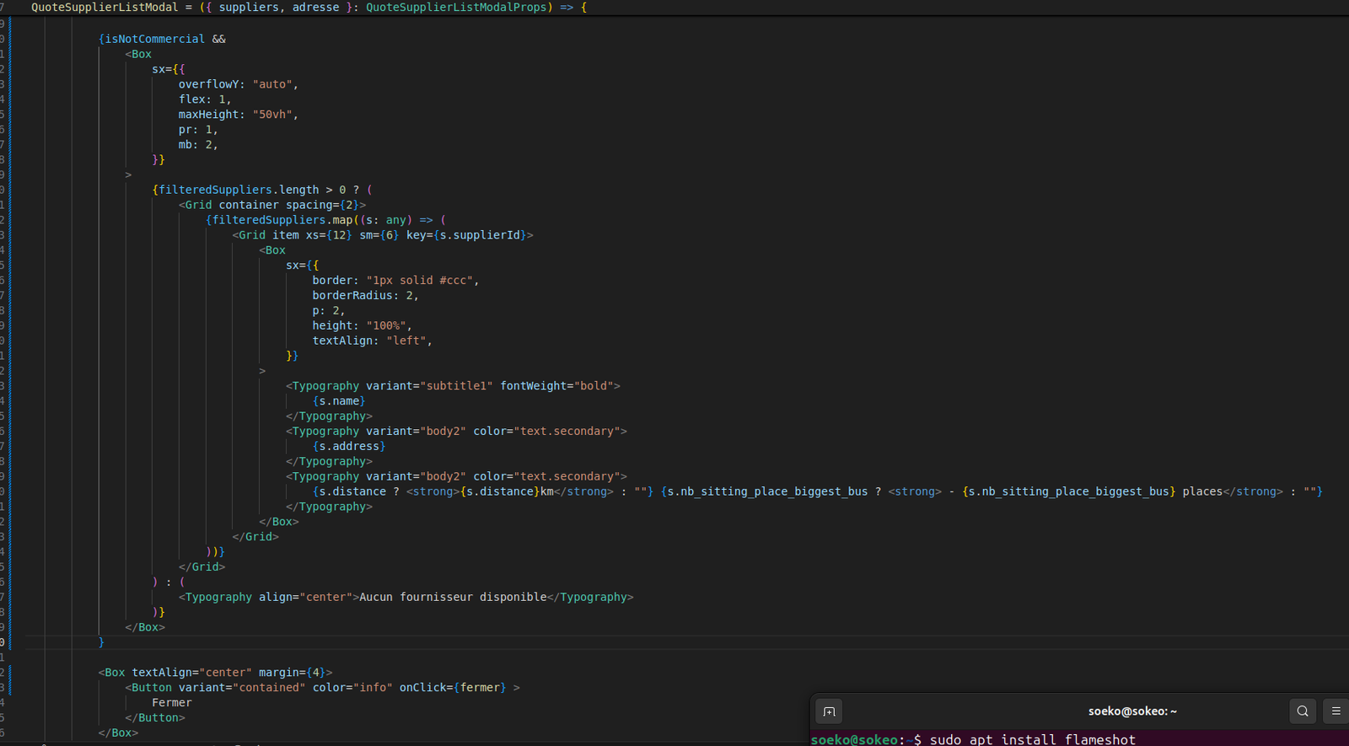Viewport: 1349px width, 746px height.
Task: Open a new tab in the terminal
Action: tap(829, 711)
